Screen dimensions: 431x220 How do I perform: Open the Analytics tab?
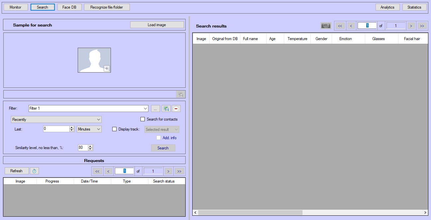pos(387,7)
